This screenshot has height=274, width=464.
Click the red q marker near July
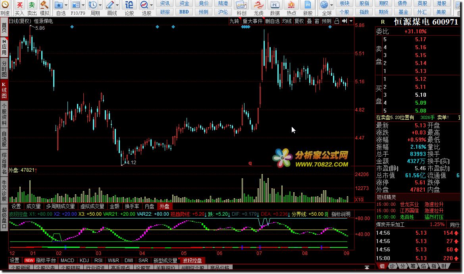[x=250, y=163]
